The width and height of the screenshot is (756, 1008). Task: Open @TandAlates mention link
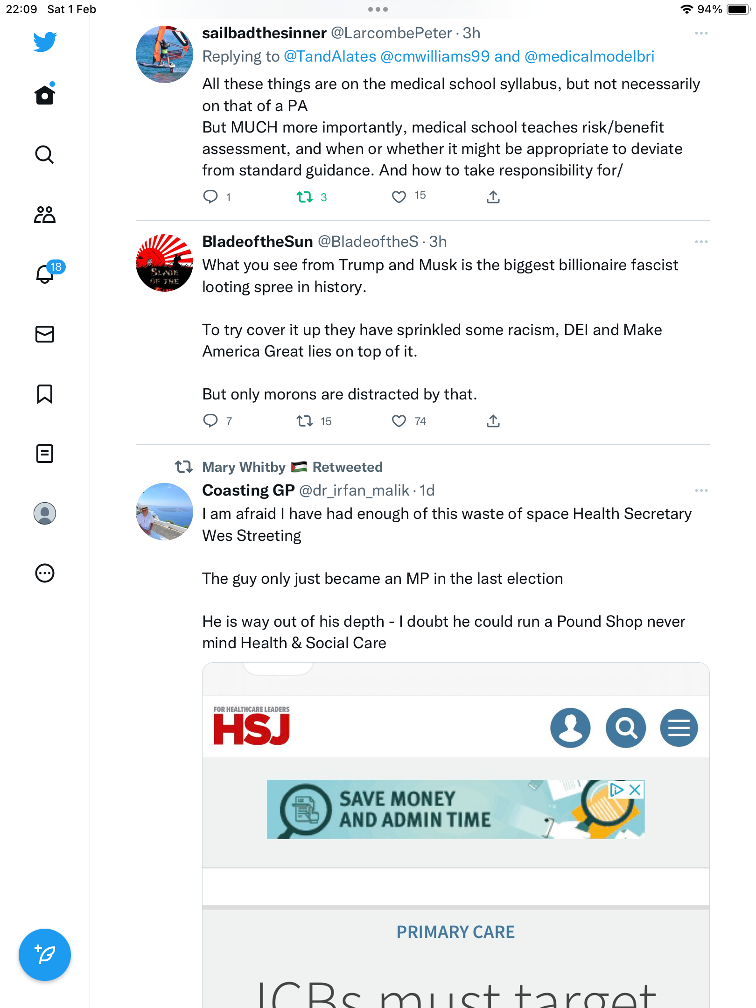[x=330, y=56]
